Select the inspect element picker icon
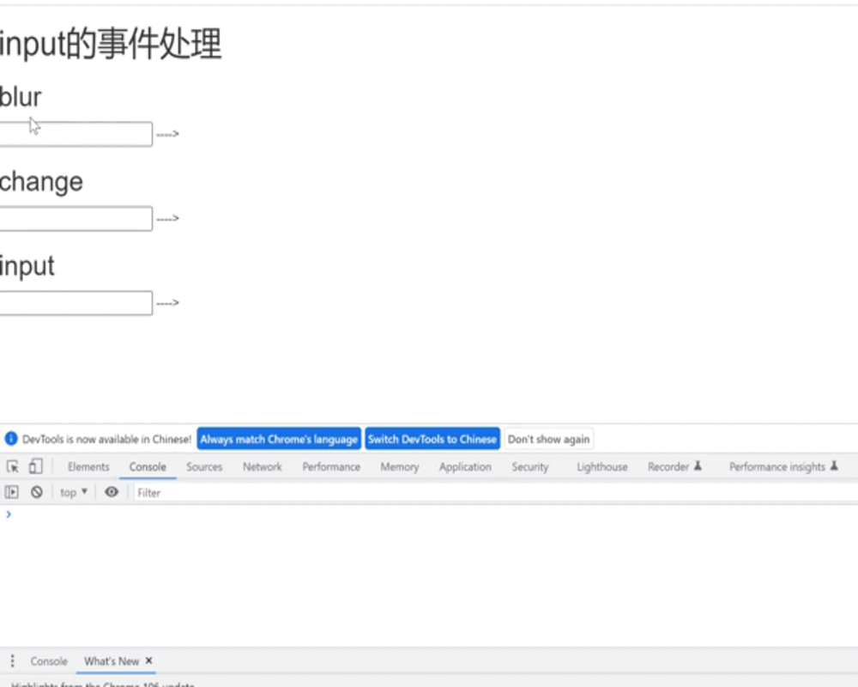Viewport: 858px width, 687px height. point(13,467)
